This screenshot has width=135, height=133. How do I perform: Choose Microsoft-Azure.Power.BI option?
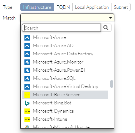(65, 70)
